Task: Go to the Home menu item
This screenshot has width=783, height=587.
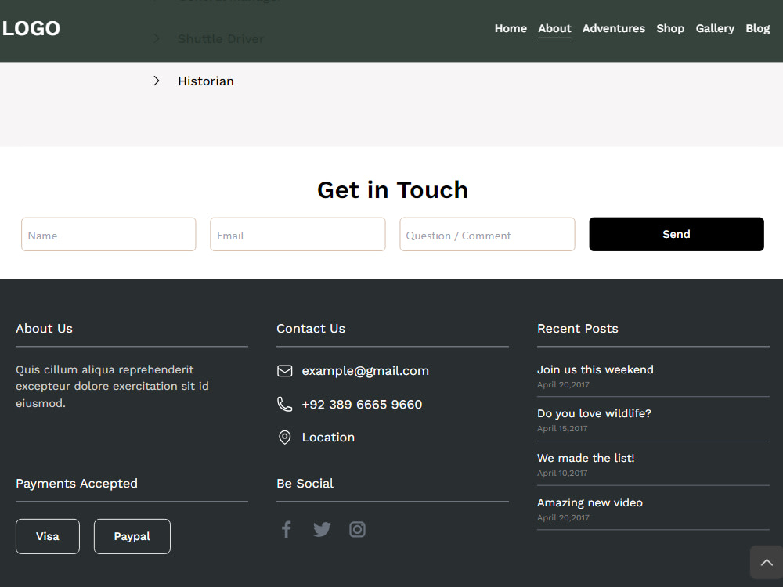Action: click(x=511, y=28)
